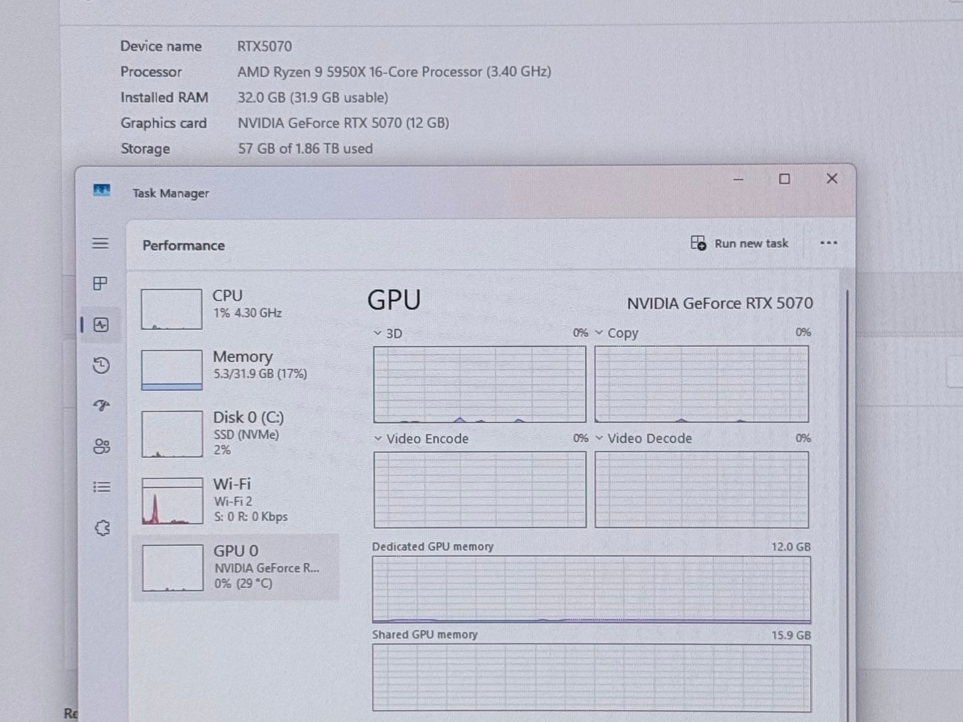Expand the Copy engine graph dropdown
Image resolution: width=963 pixels, height=722 pixels.
click(599, 332)
